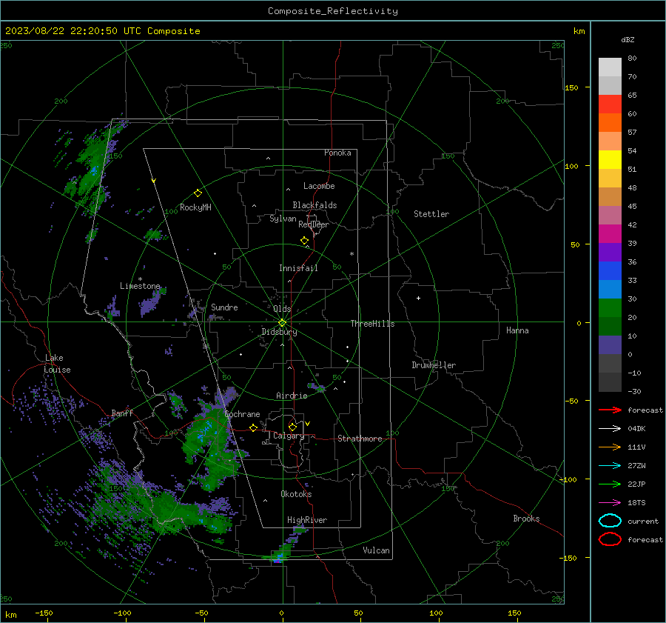The image size is (666, 623).
Task: Click the km unit label at bottom left
Action: [11, 615]
